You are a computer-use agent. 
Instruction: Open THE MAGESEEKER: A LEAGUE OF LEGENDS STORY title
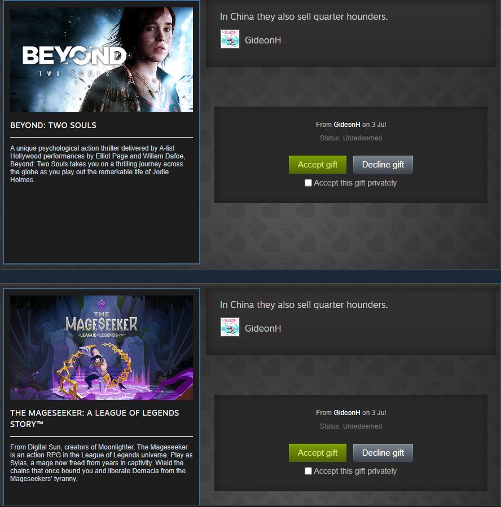(94, 418)
